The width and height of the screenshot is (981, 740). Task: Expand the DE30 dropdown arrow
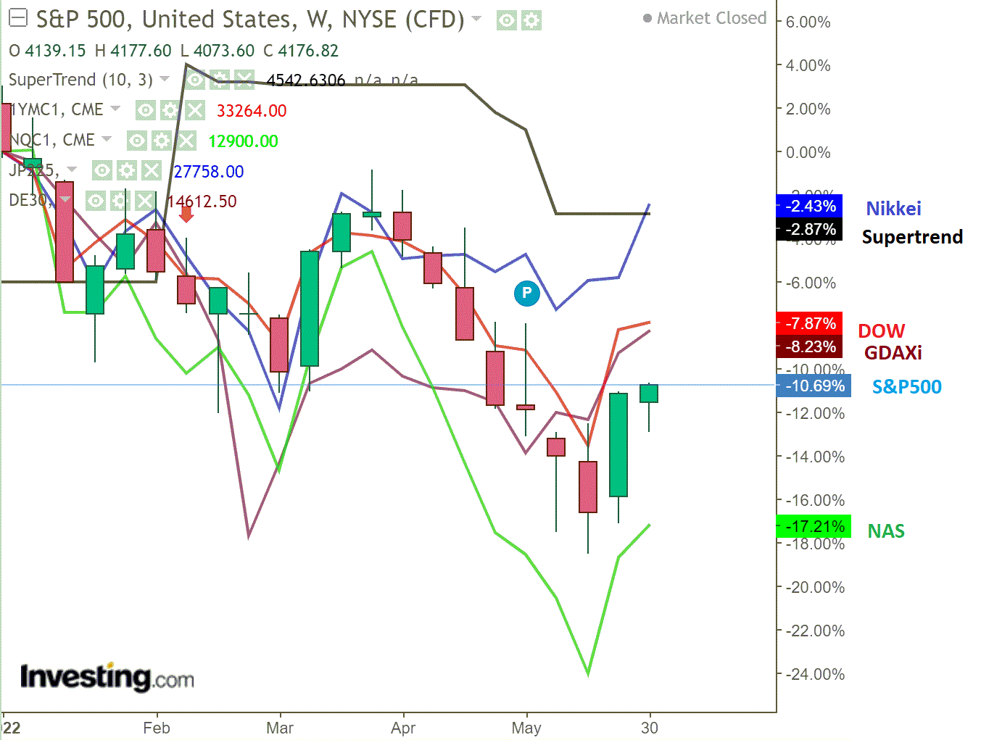tap(65, 199)
